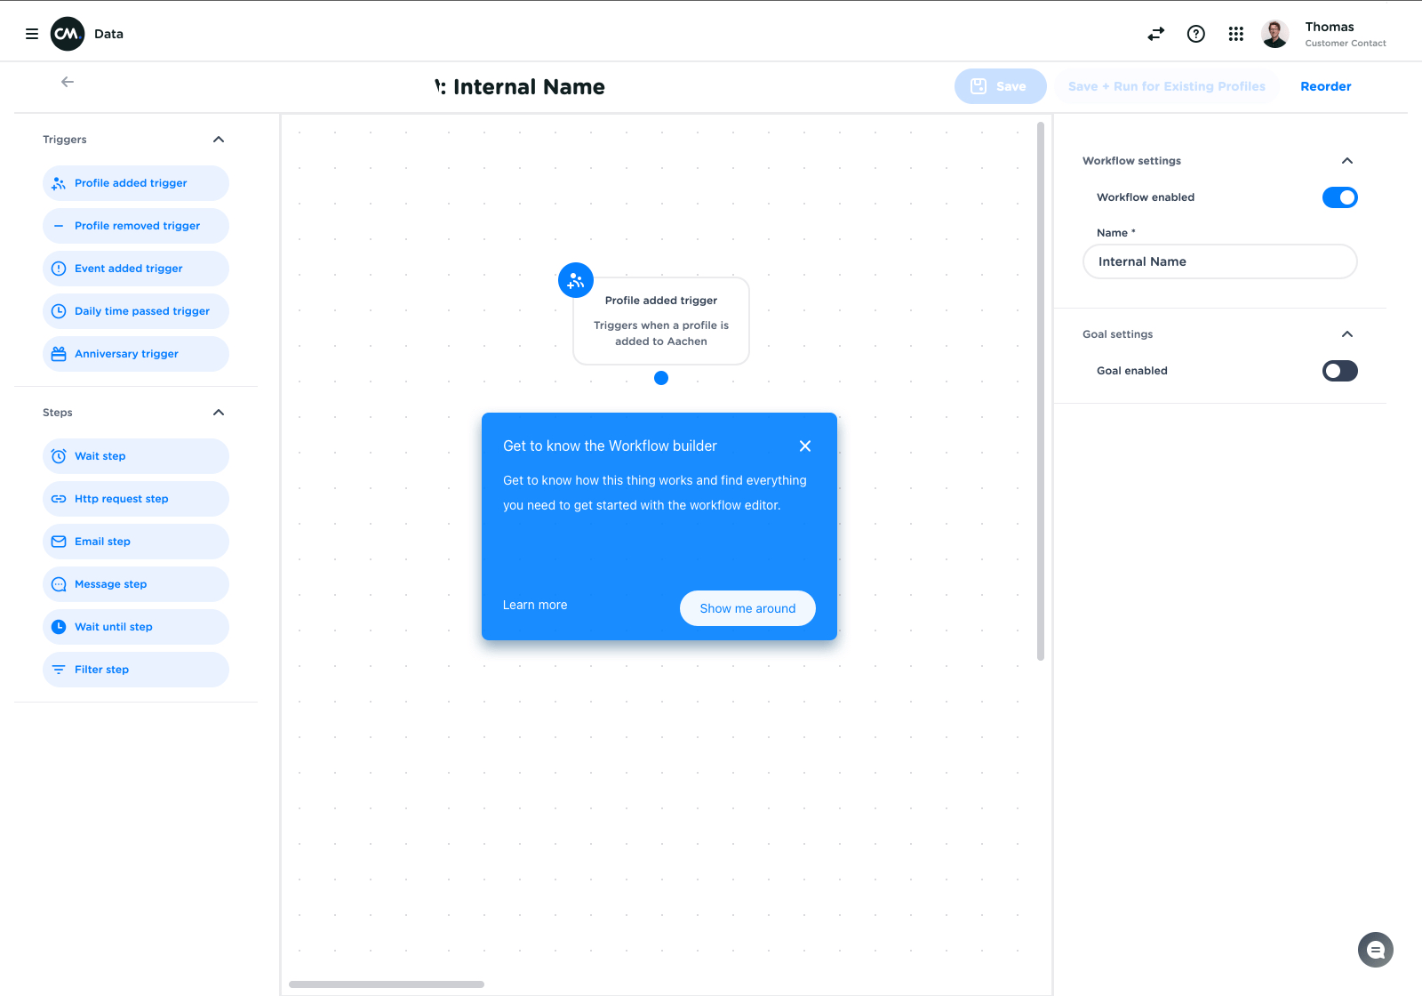
Task: Click the Name input field
Action: (1220, 261)
